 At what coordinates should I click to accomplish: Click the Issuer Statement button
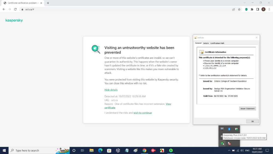click(x=247, y=109)
